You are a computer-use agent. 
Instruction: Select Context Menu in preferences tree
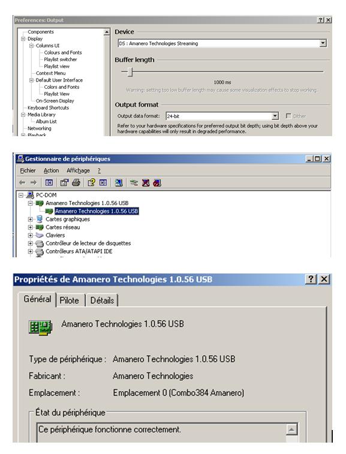point(50,73)
